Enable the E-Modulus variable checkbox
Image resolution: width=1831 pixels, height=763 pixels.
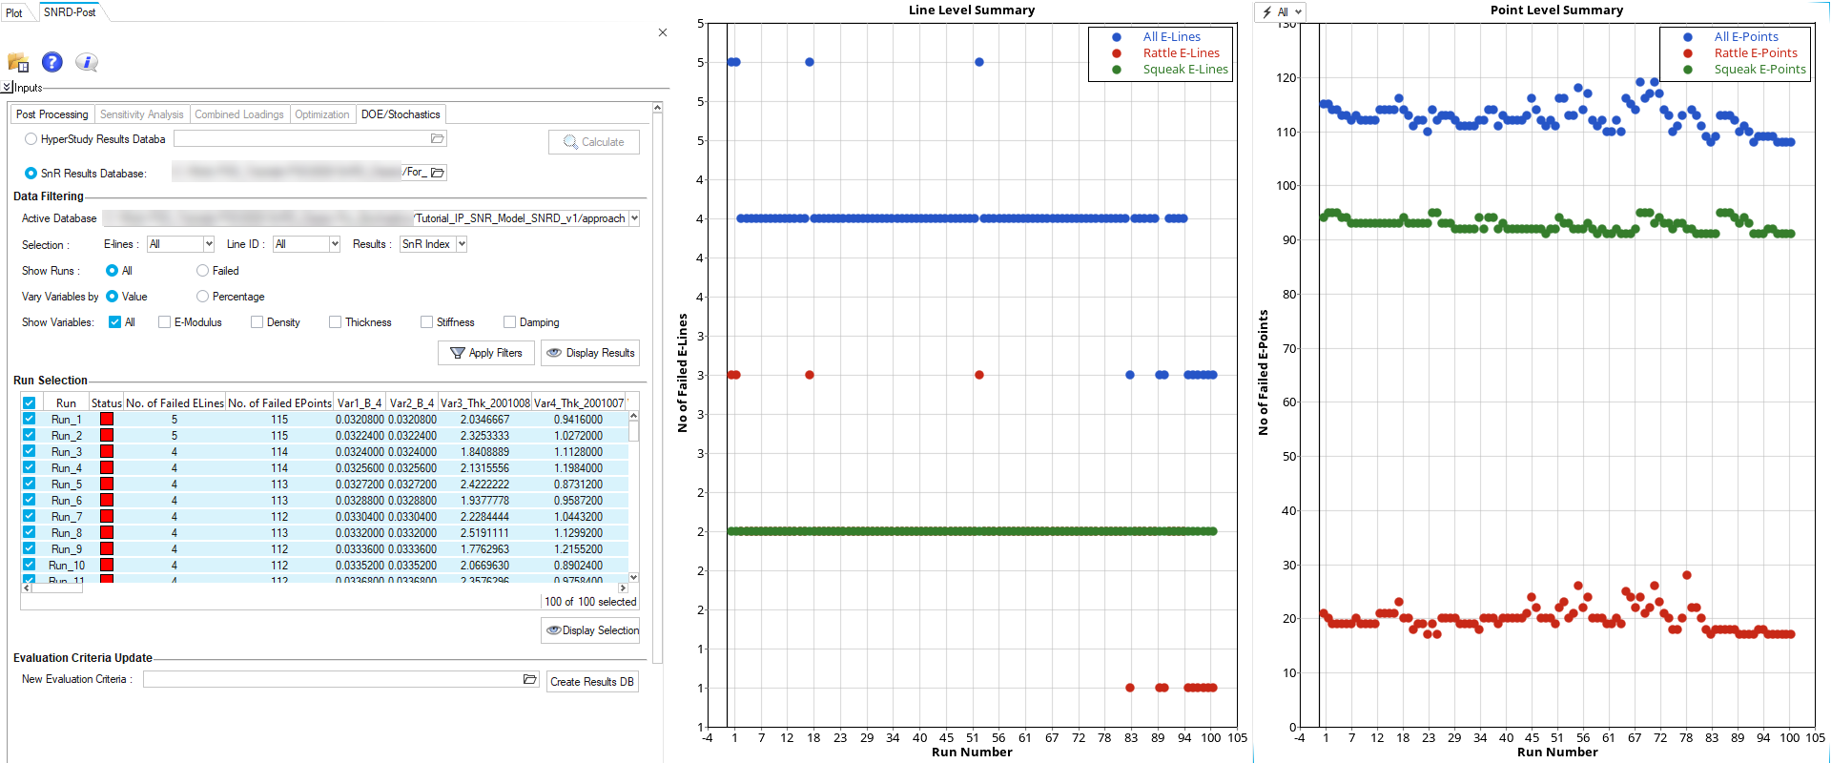coord(165,322)
